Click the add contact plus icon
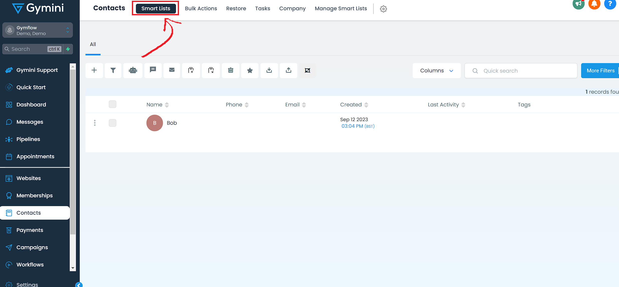This screenshot has width=619, height=287. click(94, 70)
